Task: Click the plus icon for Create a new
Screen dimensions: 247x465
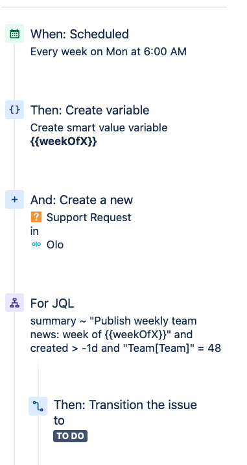Action: [x=14, y=199]
